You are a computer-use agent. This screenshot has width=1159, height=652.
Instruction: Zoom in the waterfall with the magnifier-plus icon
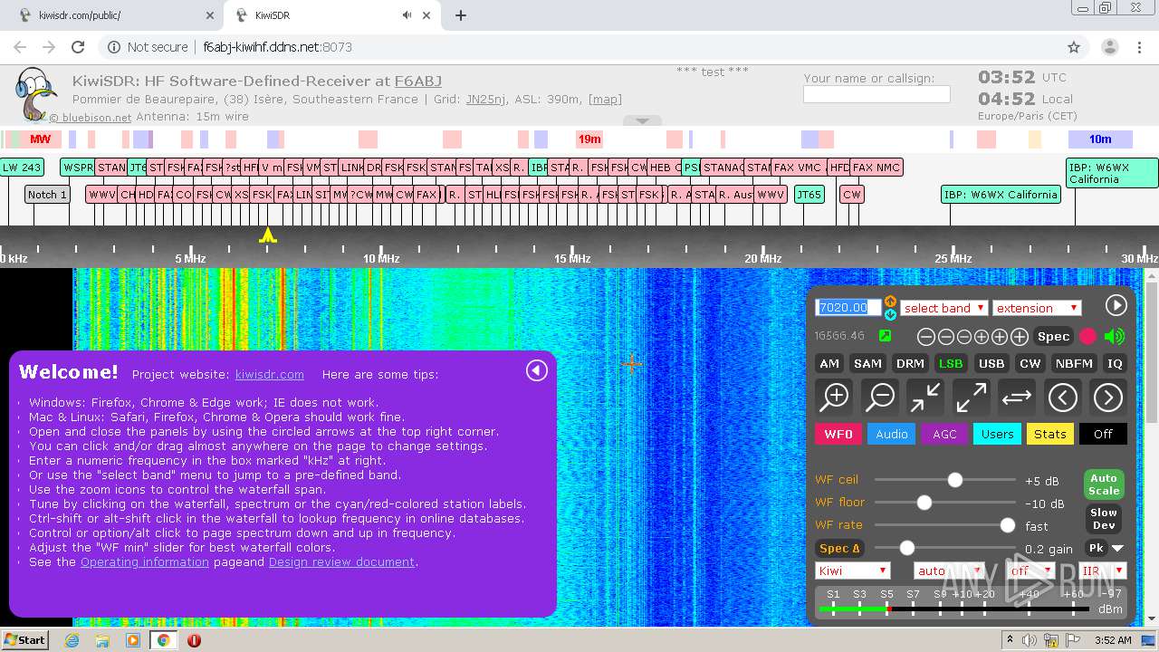[x=835, y=397]
